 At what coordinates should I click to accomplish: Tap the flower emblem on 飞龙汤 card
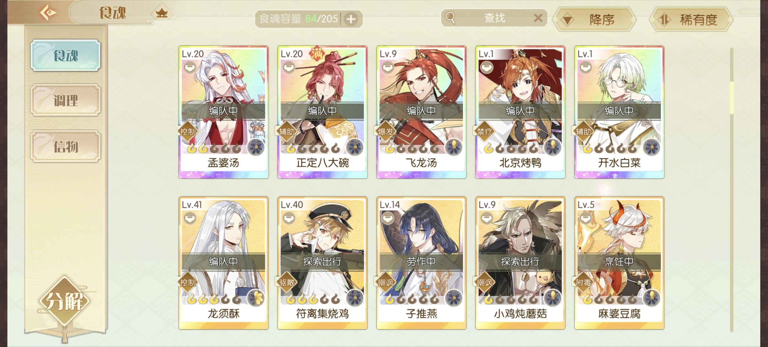454,147
